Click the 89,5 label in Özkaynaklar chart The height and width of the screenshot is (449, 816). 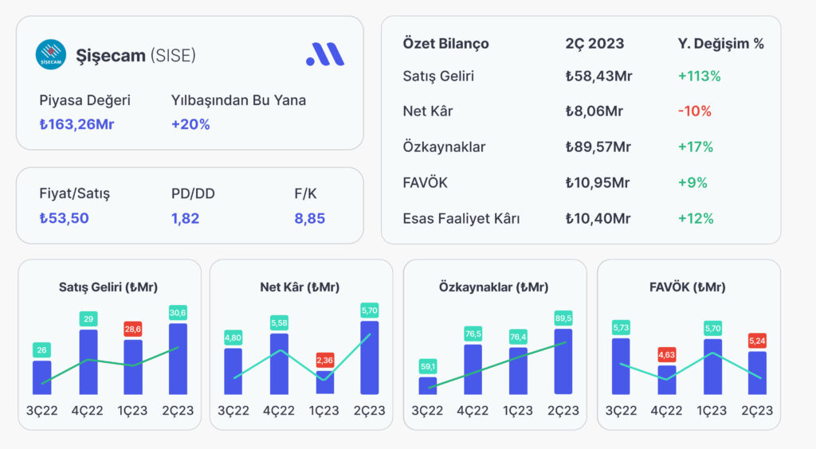(x=563, y=318)
